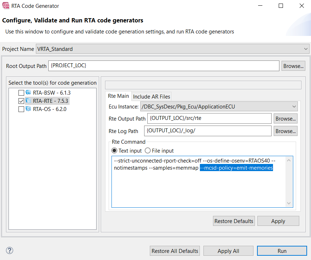Click the RTA Code Generator title bar icon
Viewport: 311px width, 260px height.
click(x=6, y=6)
